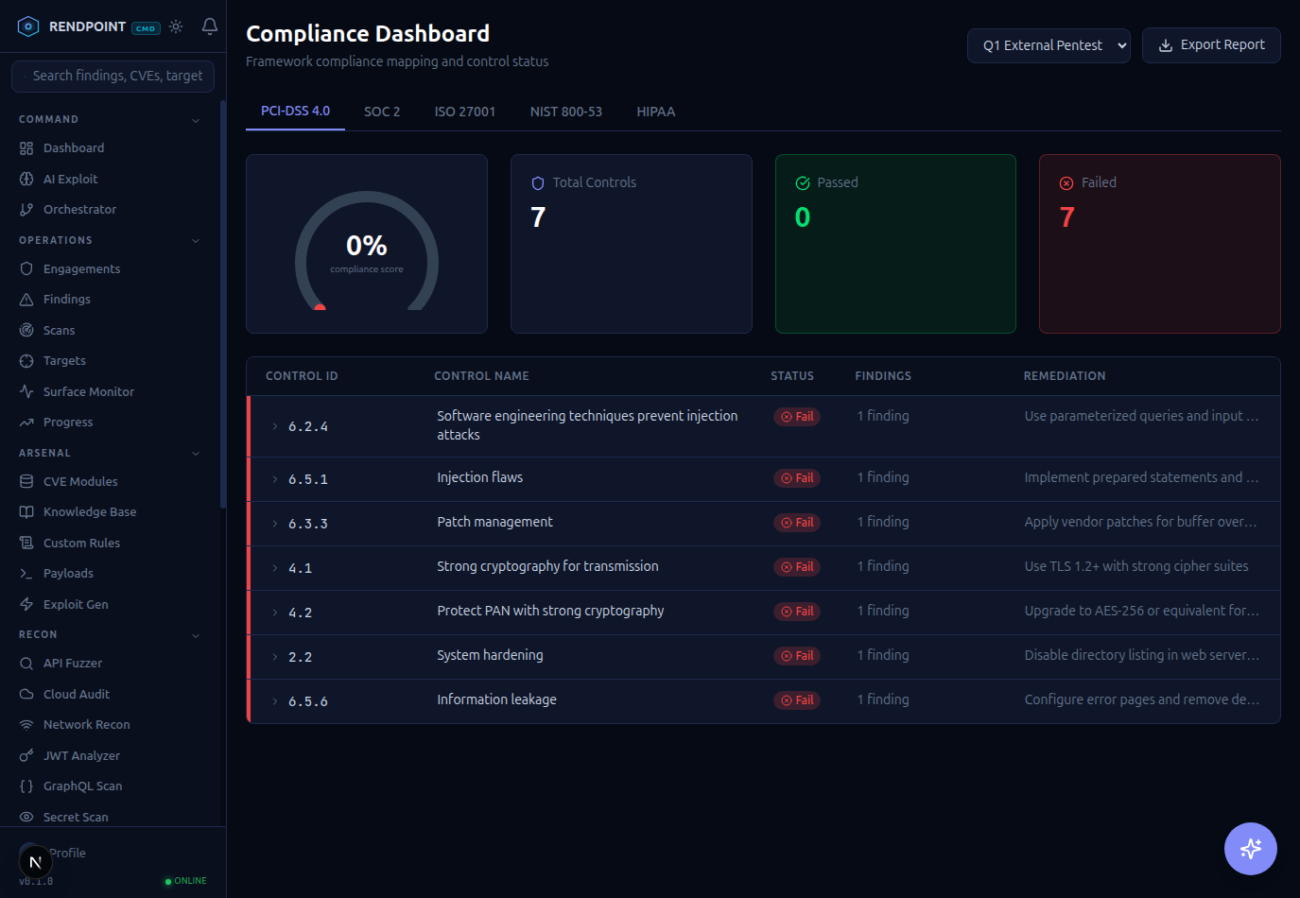Toggle light theme with the sun icon
1300x898 pixels.
point(176,26)
